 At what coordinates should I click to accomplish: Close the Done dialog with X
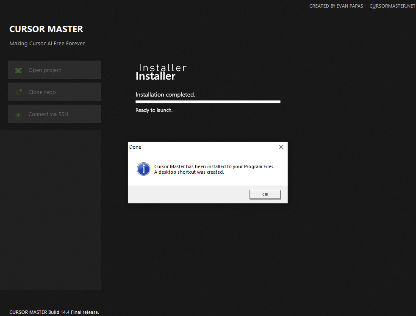(x=281, y=147)
